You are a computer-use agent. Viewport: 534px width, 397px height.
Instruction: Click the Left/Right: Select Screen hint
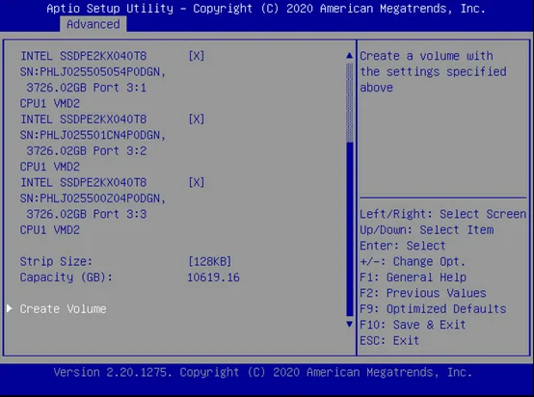coord(443,214)
